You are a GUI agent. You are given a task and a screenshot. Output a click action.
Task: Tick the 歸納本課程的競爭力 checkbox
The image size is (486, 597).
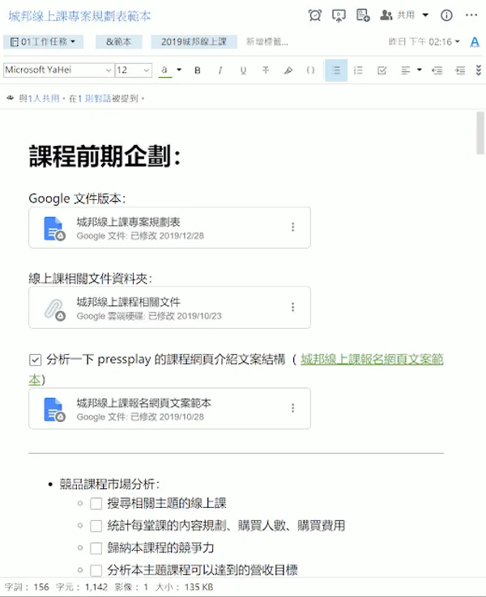96,548
